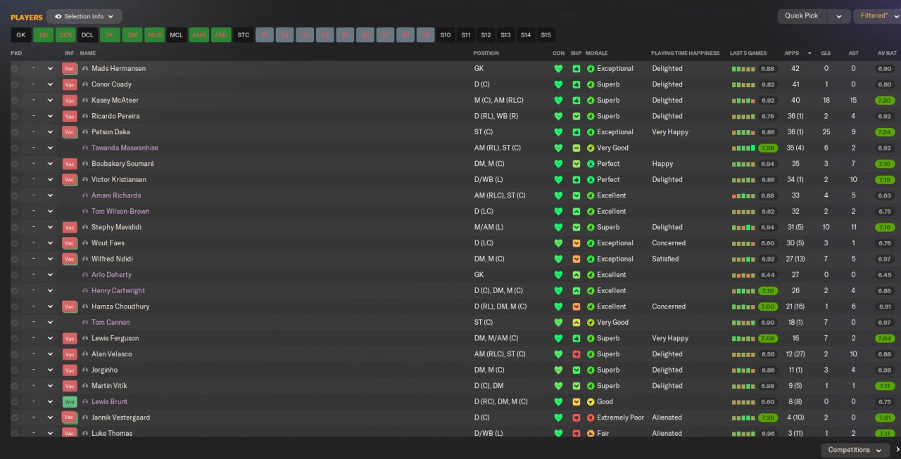
Task: Sort by the AV RAT column header
Action: pyautogui.click(x=887, y=53)
